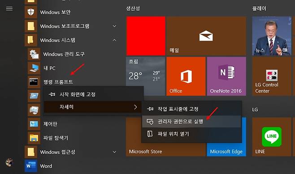Click the 명령 프롬프트 console icon
The image size is (295, 174).
[34, 82]
